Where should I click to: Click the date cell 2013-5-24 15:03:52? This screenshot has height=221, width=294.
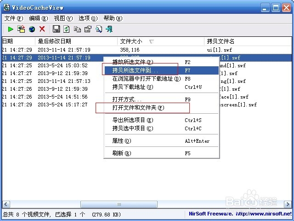[x=62, y=65]
